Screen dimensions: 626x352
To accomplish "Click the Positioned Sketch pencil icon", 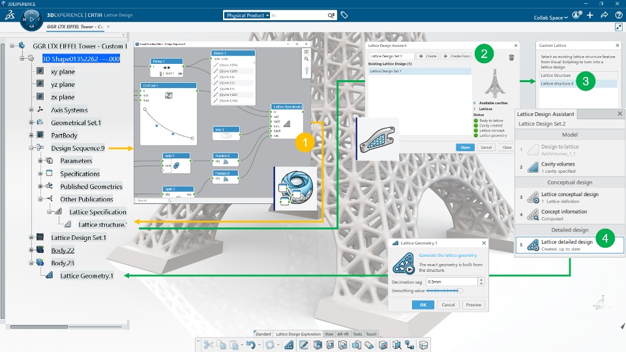I will pyautogui.click(x=303, y=345).
